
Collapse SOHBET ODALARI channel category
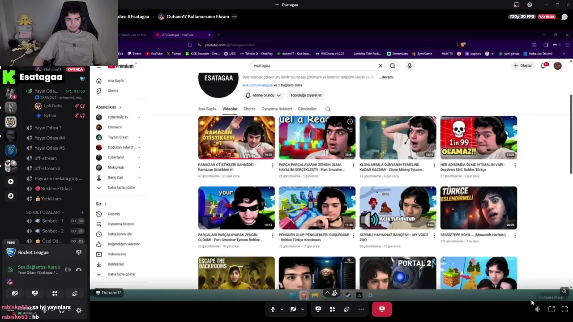tap(45, 212)
